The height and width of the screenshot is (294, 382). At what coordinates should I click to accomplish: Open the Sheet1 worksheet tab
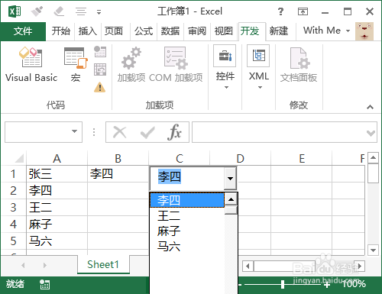(103, 265)
